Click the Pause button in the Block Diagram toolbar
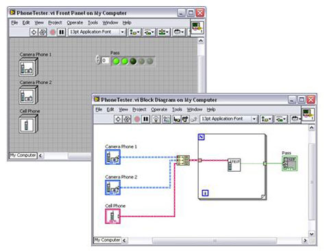The height and width of the screenshot is (251, 329). (x=145, y=119)
